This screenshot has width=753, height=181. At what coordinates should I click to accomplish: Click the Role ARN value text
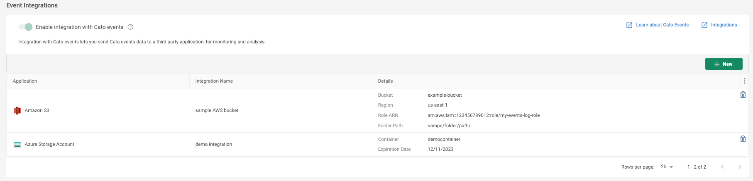pos(484,115)
